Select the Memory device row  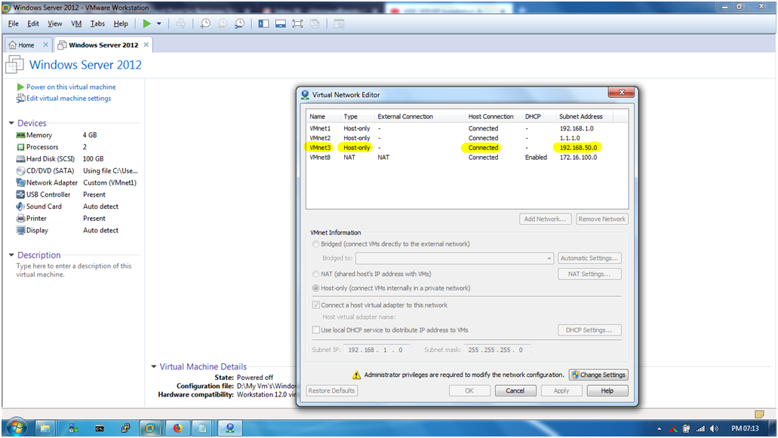tap(77, 135)
